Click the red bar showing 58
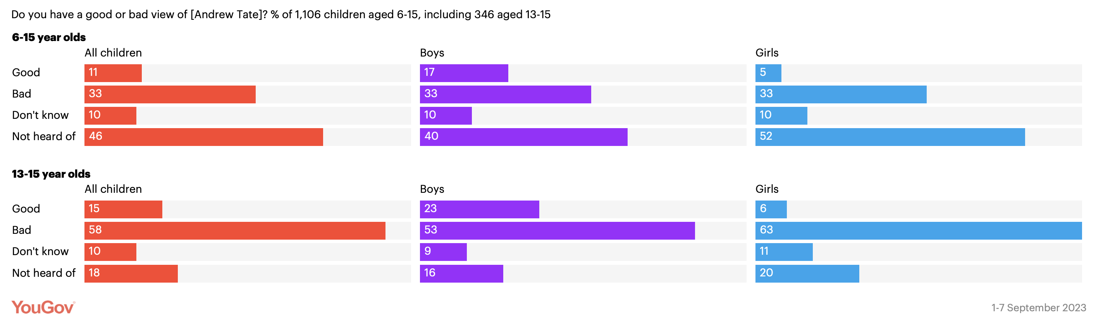Image resolution: width=1096 pixels, height=319 pixels. click(x=234, y=230)
